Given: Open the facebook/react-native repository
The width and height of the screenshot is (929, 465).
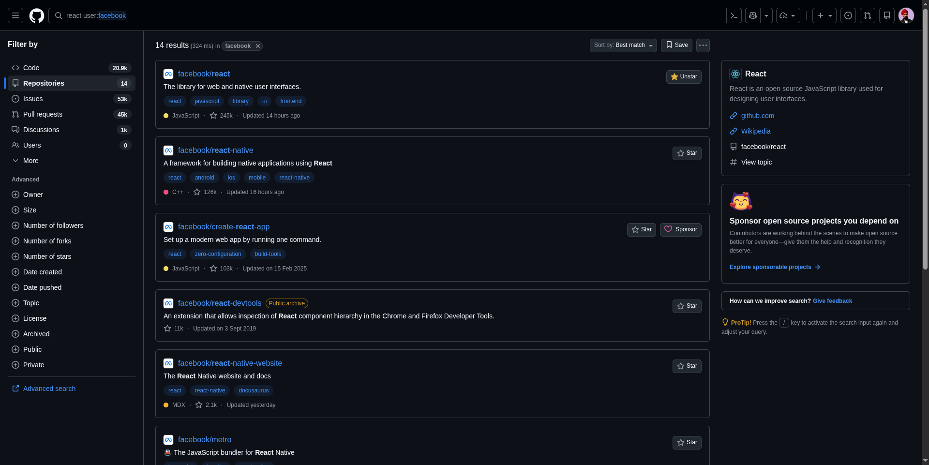Looking at the screenshot, I should coord(215,150).
